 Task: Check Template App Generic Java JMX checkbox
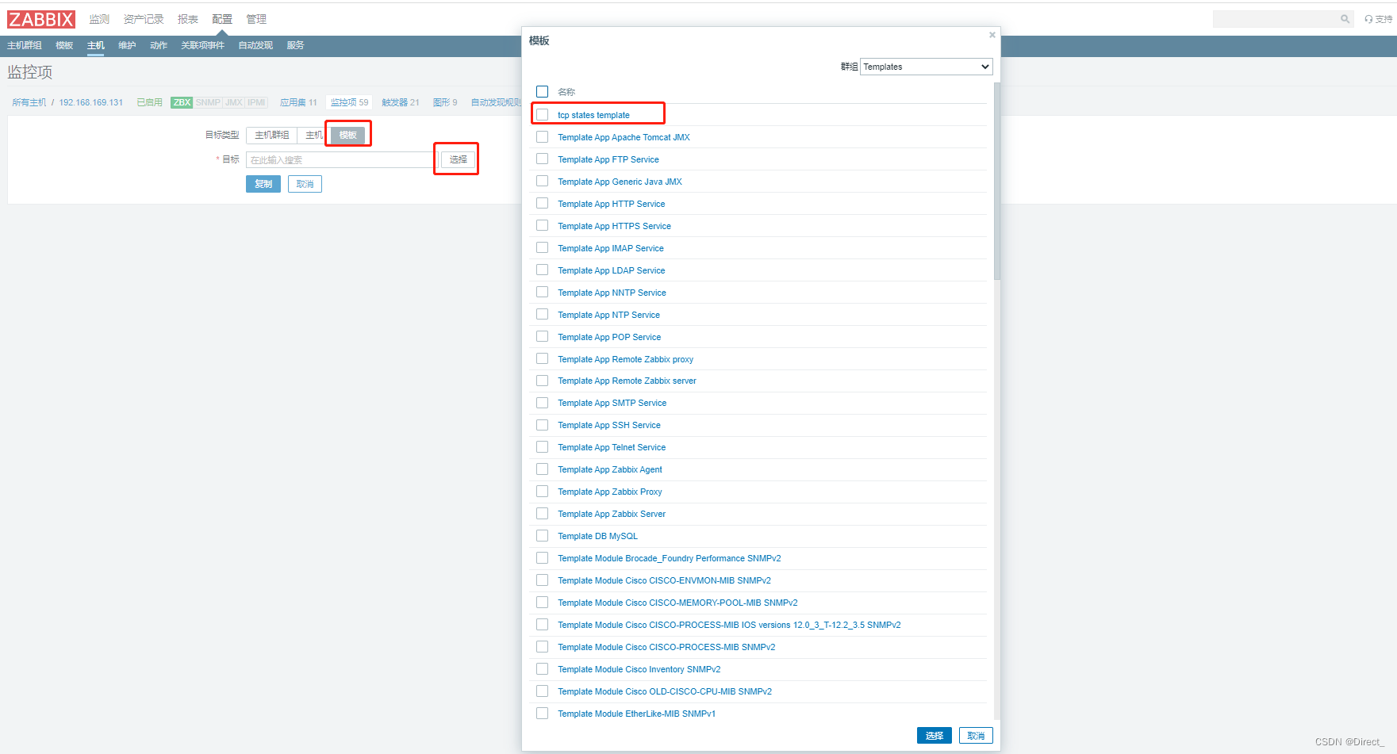point(543,182)
